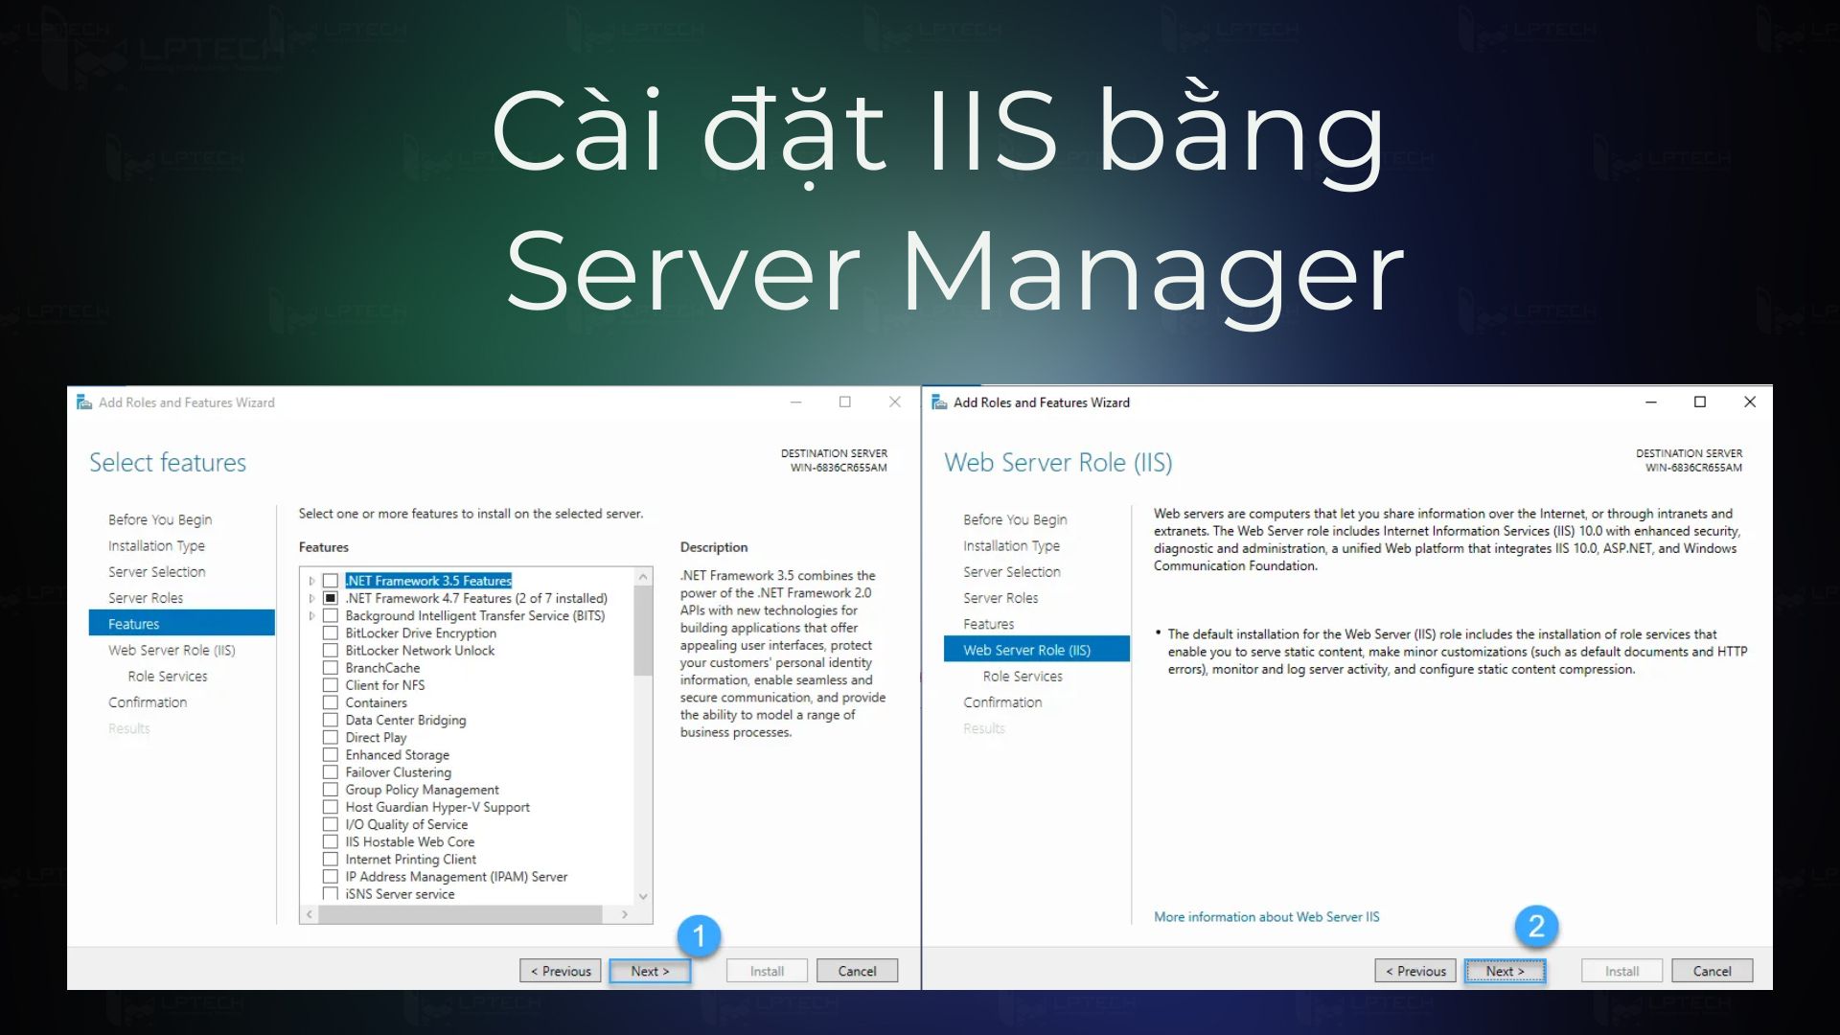Click the wizard icon in the left window title bar

point(84,402)
